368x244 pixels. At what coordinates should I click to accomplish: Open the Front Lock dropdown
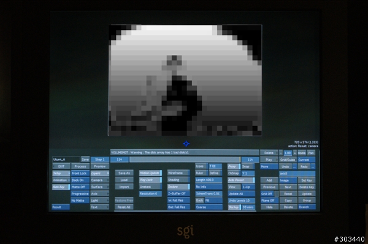(80, 173)
